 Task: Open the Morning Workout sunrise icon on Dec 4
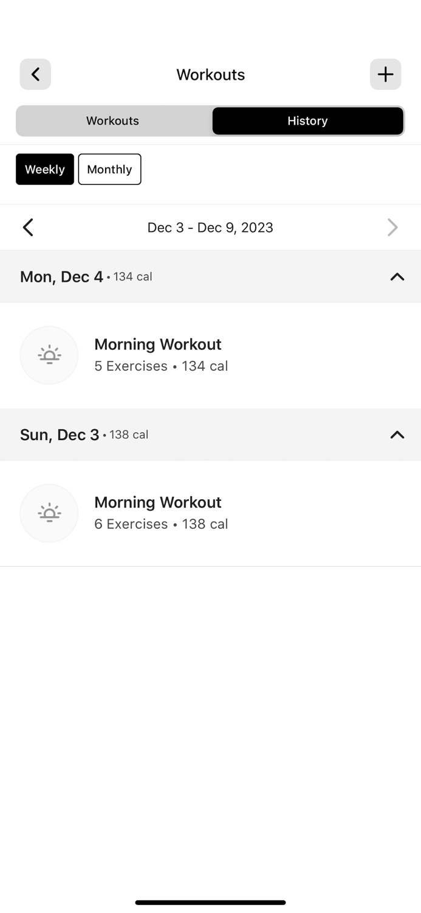click(49, 355)
